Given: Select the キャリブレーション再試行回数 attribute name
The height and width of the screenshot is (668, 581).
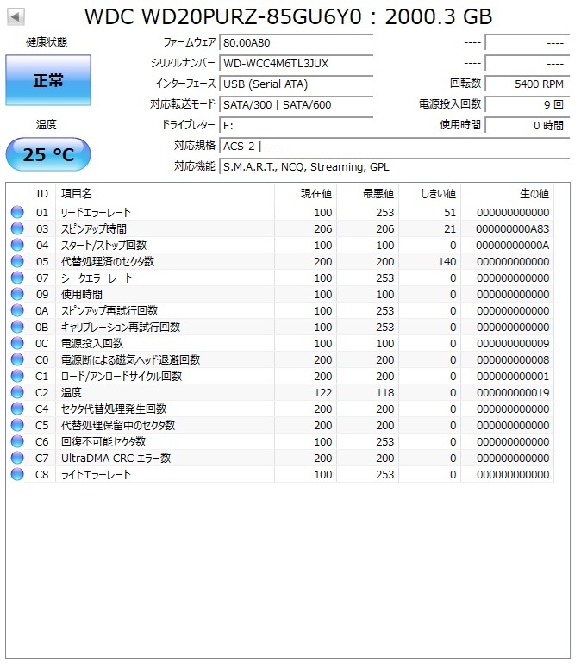Looking at the screenshot, I should tap(121, 328).
